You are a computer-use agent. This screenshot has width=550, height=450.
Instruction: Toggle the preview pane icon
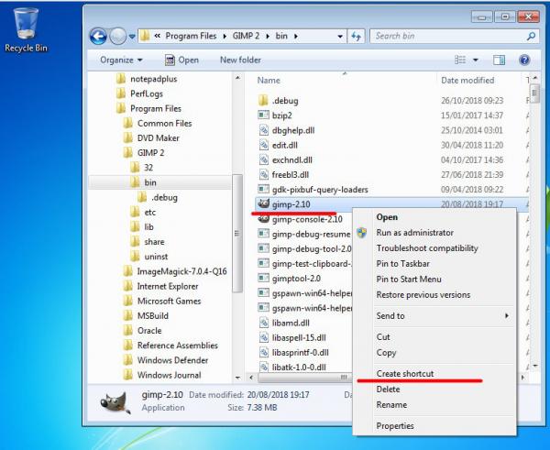pos(499,60)
